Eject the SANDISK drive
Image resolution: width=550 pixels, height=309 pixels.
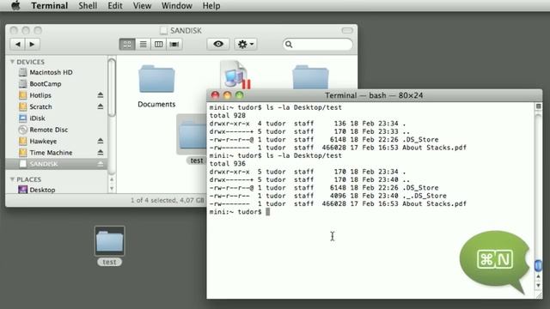tap(101, 164)
